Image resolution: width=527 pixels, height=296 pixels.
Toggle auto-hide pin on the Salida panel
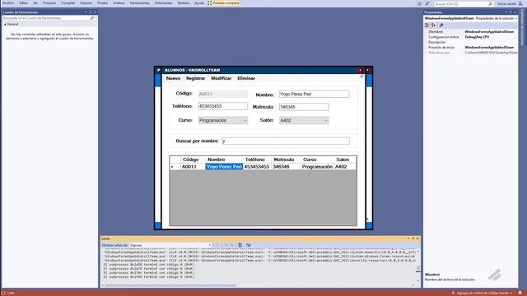(x=413, y=238)
